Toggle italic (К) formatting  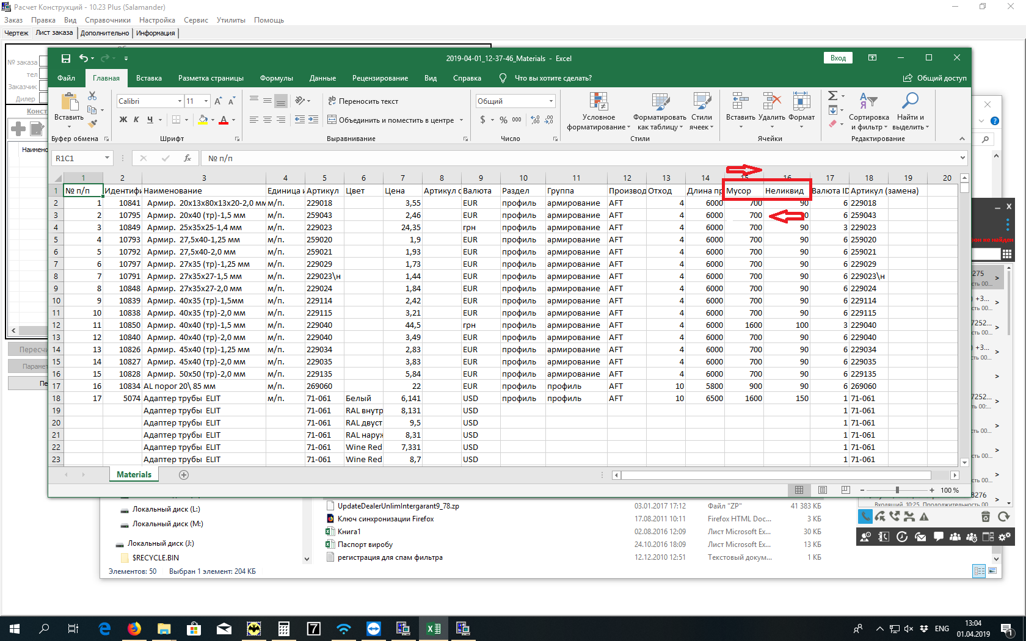(x=136, y=120)
